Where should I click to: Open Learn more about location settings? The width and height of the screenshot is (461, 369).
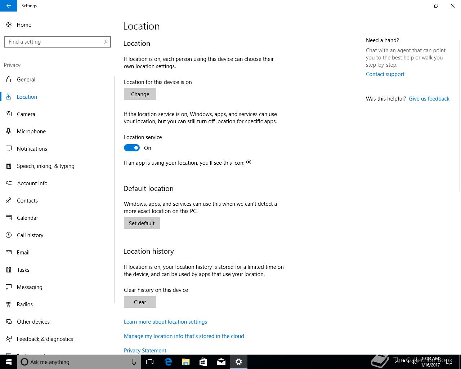[x=165, y=322]
